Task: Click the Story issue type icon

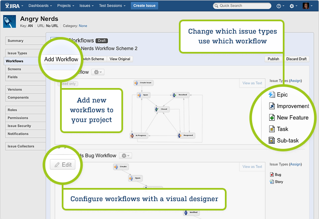Action: (x=272, y=182)
